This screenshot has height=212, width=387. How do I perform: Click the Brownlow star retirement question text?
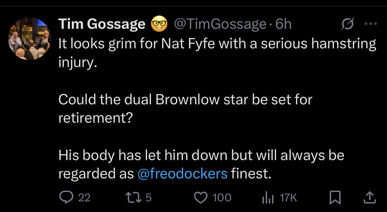pos(185,109)
